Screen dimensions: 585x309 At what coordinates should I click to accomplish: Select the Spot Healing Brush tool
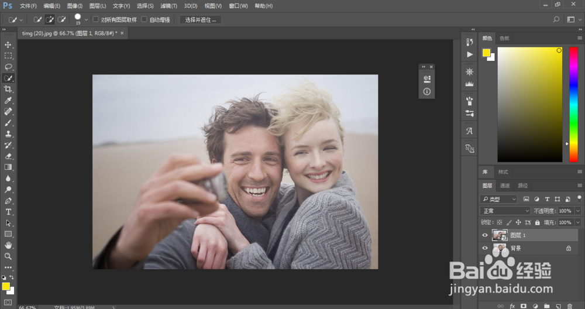tap(8, 112)
